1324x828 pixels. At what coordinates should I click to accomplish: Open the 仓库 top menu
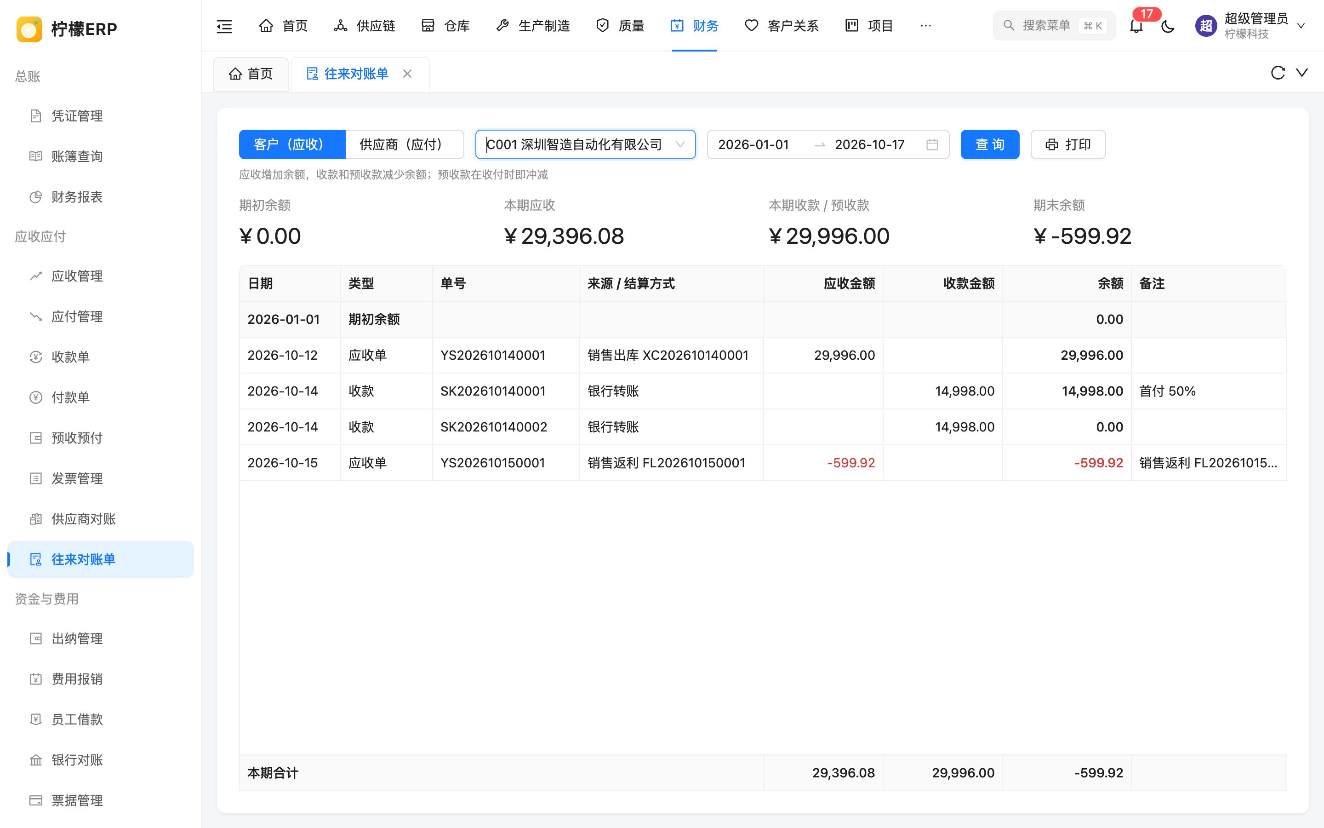click(445, 26)
